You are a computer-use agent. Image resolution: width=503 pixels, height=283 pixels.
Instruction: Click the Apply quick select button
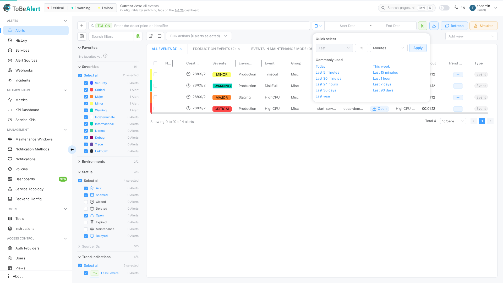418,48
